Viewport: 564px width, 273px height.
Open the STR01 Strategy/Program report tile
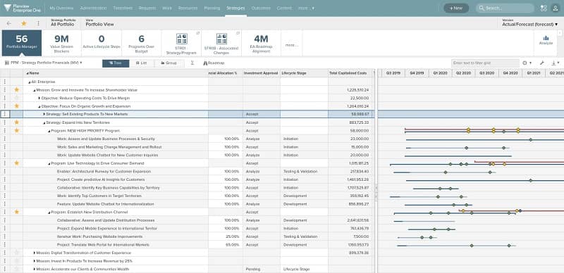pos(182,44)
